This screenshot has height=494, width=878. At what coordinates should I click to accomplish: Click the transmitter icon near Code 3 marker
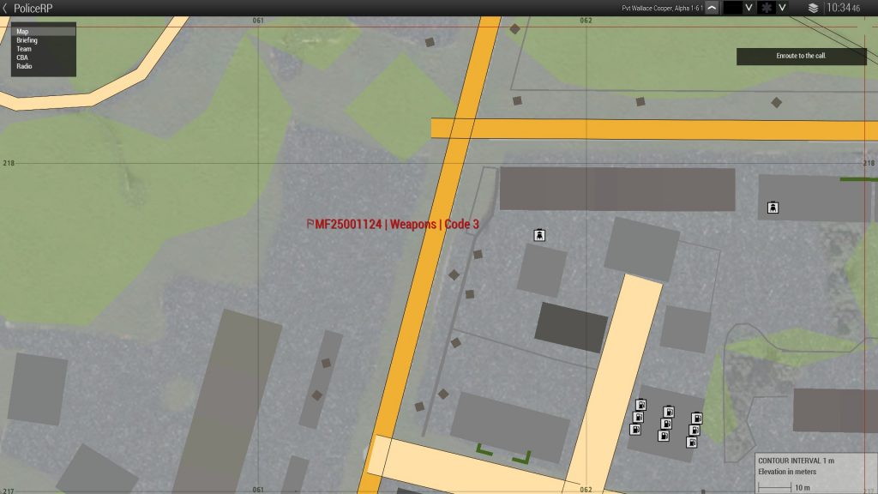(x=539, y=234)
